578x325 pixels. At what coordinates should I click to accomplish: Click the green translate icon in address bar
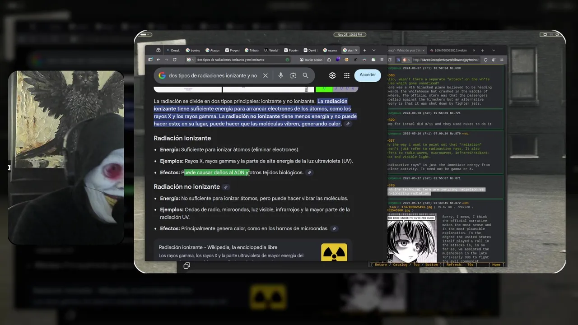(x=287, y=60)
